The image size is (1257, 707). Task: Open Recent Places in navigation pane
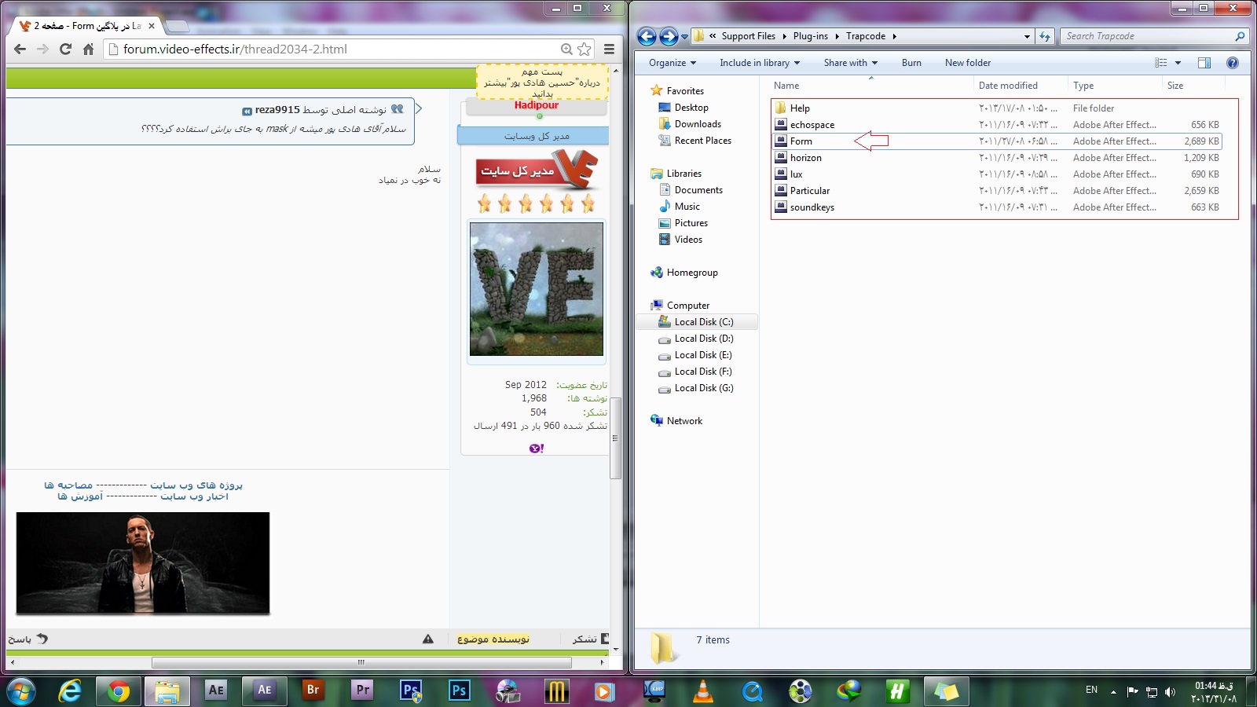point(702,141)
